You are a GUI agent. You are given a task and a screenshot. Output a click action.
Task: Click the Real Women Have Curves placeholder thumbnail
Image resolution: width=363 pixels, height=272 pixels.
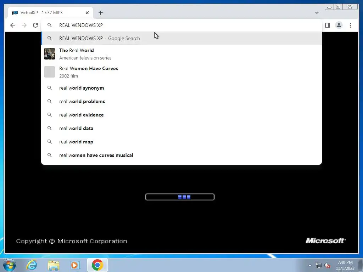pos(50,72)
